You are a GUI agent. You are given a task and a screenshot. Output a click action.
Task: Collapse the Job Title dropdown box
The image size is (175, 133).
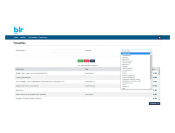136,51
